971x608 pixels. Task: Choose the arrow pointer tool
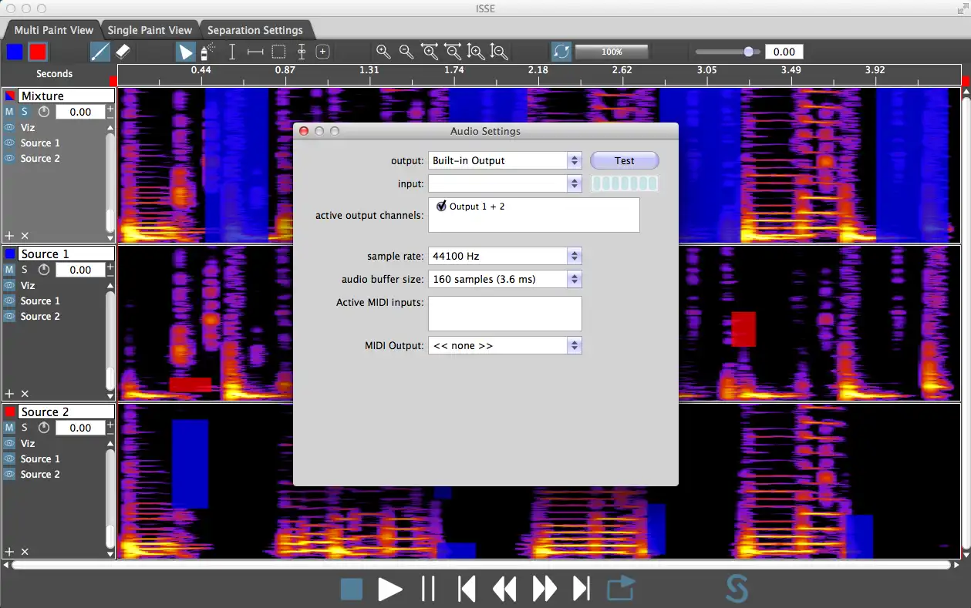pos(185,52)
